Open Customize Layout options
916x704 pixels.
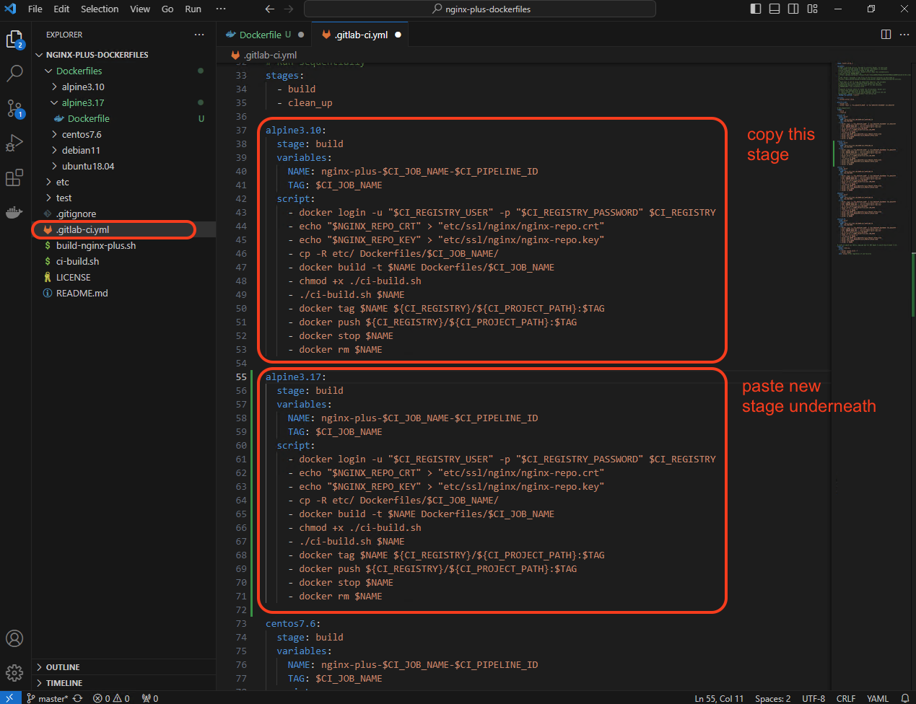click(x=813, y=9)
